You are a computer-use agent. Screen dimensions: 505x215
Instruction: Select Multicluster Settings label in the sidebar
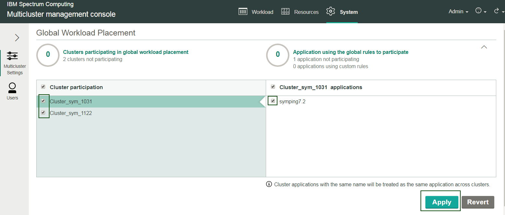point(15,69)
